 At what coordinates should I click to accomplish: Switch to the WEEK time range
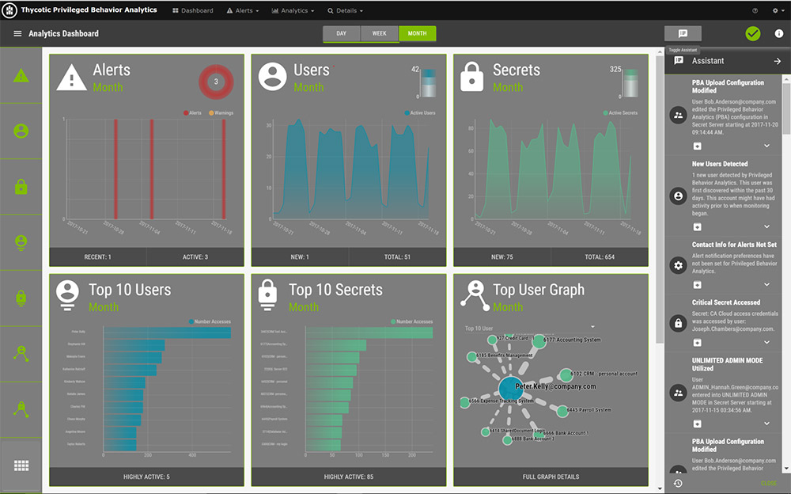[x=380, y=33]
